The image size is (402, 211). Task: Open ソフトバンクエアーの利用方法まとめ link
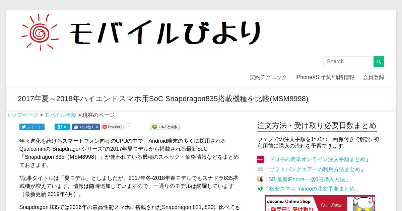point(315,169)
